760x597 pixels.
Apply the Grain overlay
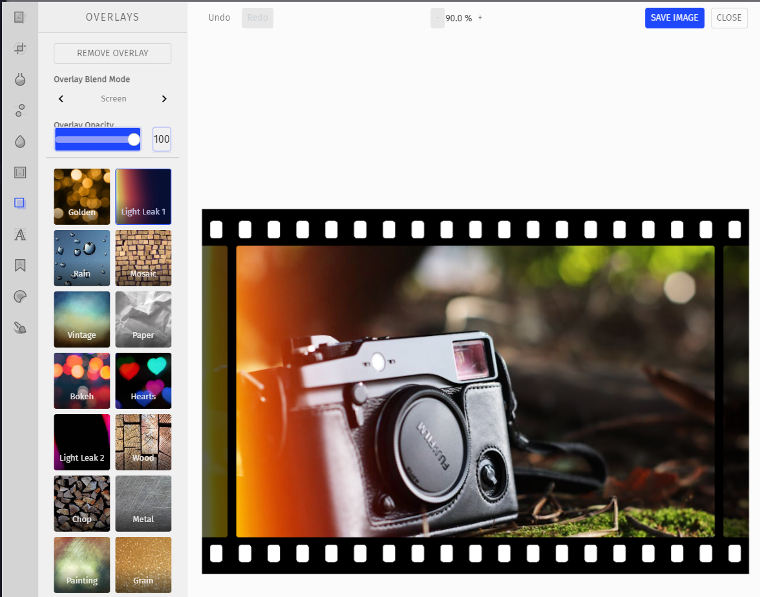143,565
